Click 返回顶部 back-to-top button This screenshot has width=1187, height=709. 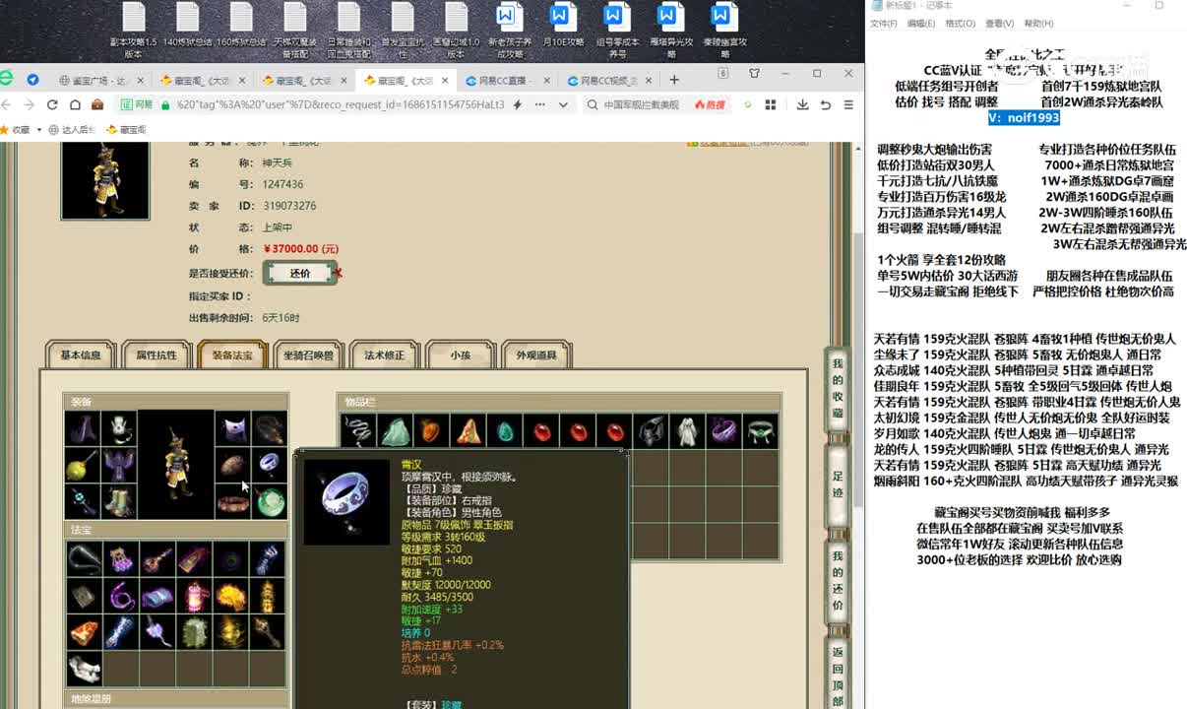(x=838, y=674)
